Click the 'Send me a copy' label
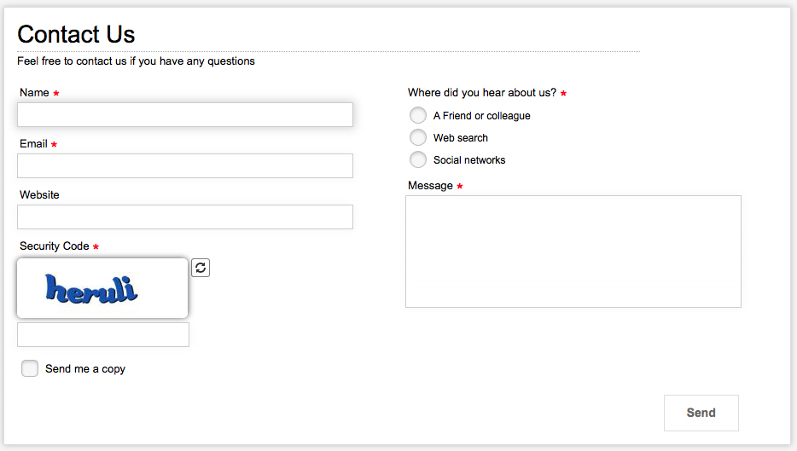This screenshot has width=797, height=451. [x=85, y=368]
